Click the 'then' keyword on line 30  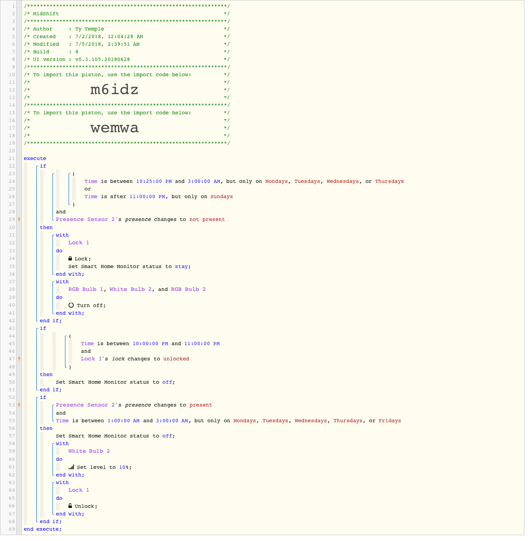[46, 228]
